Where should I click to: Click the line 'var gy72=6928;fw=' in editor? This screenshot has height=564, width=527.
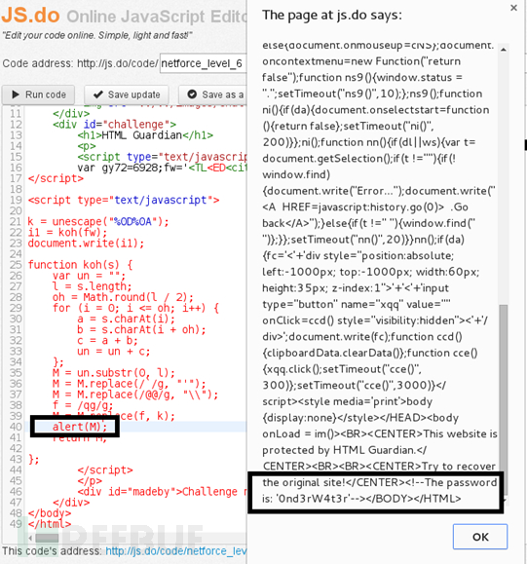(162, 168)
